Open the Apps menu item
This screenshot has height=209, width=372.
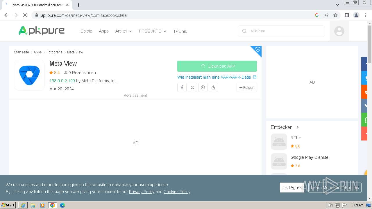pos(103,31)
